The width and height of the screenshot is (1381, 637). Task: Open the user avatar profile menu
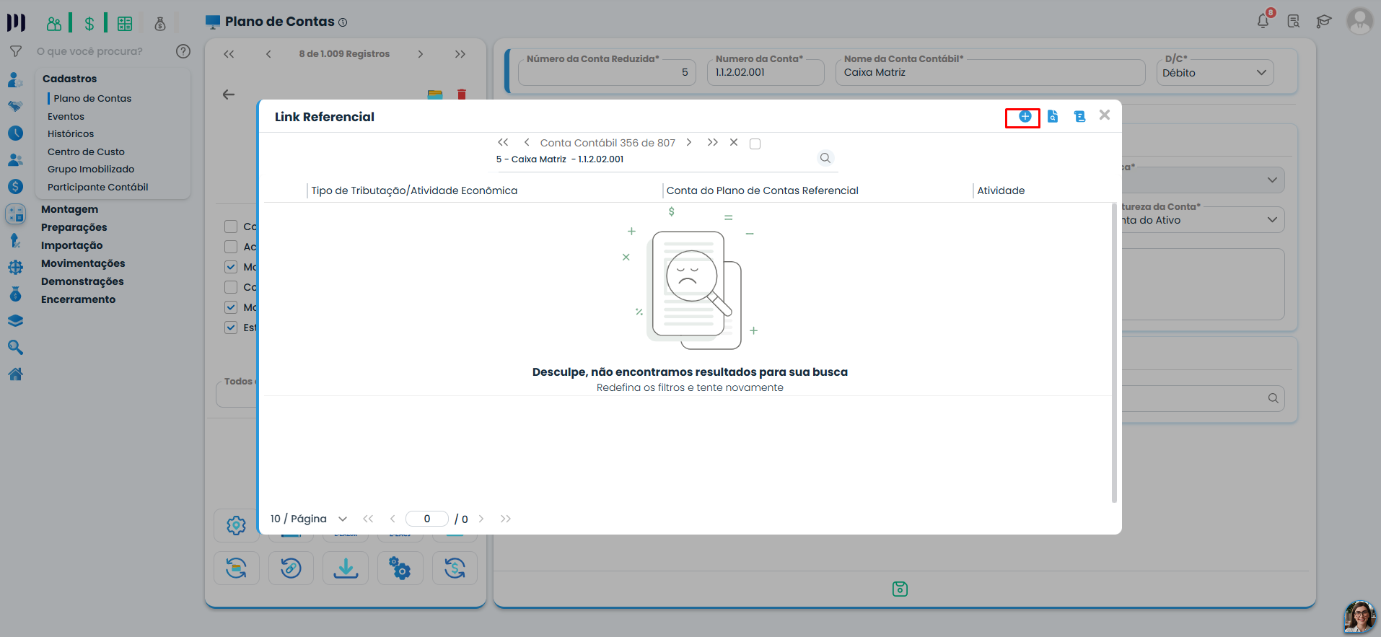coord(1360,21)
